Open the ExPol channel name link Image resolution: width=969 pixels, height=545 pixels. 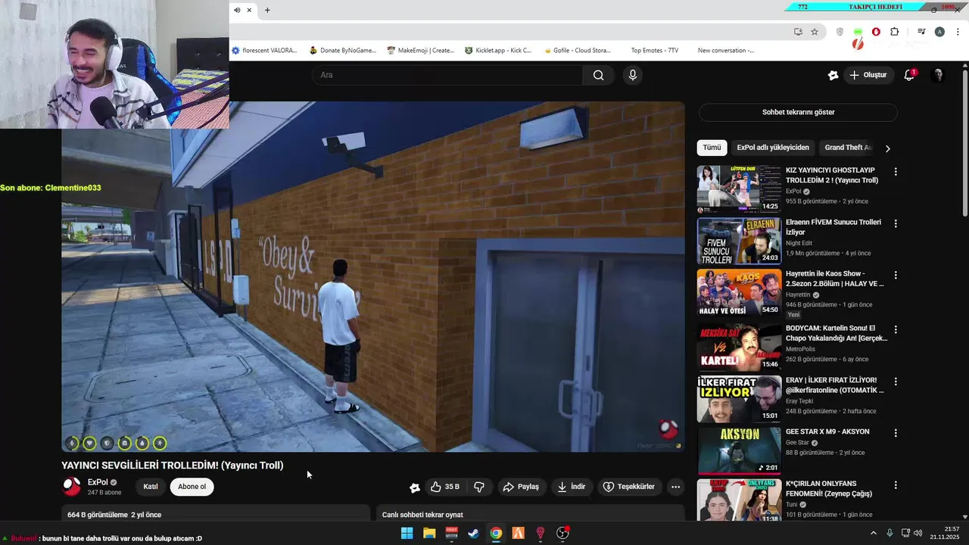[x=98, y=482]
